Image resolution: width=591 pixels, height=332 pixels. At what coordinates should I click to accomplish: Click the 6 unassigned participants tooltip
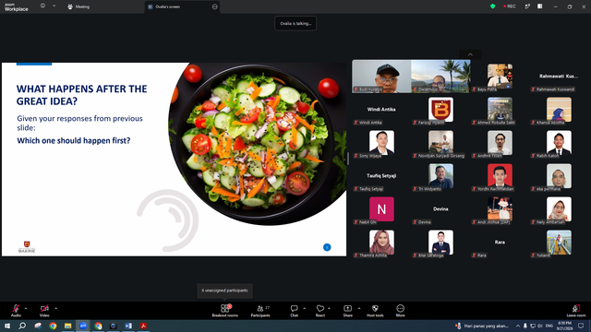pos(224,290)
